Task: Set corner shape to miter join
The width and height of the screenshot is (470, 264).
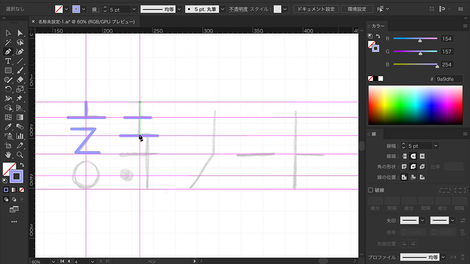Action: point(404,167)
